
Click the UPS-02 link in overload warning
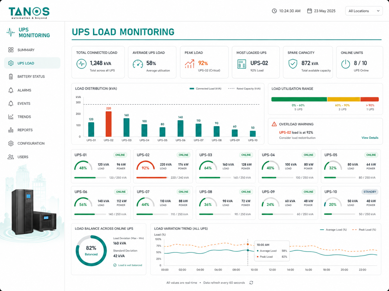pyautogui.click(x=285, y=132)
